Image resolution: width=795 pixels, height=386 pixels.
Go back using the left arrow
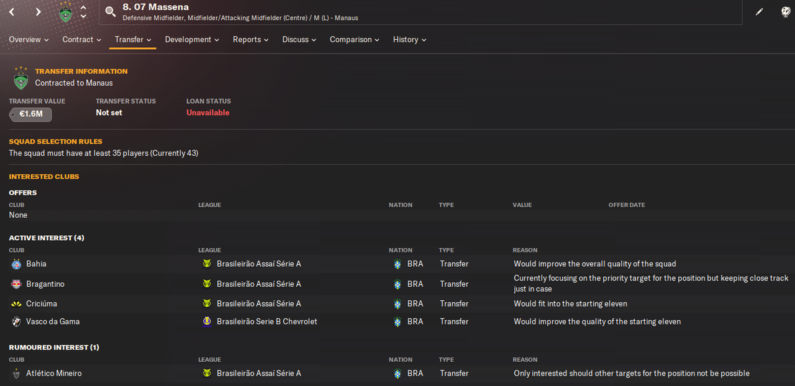click(12, 12)
